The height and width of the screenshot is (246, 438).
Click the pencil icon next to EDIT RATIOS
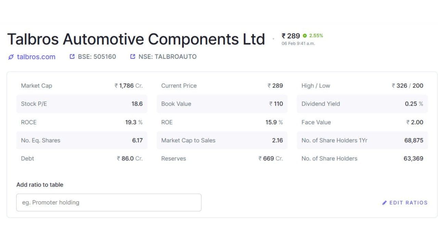[385, 203]
